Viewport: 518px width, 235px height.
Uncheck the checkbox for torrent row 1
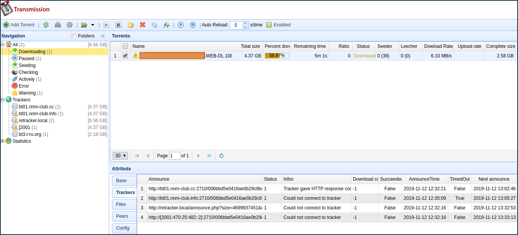point(125,55)
